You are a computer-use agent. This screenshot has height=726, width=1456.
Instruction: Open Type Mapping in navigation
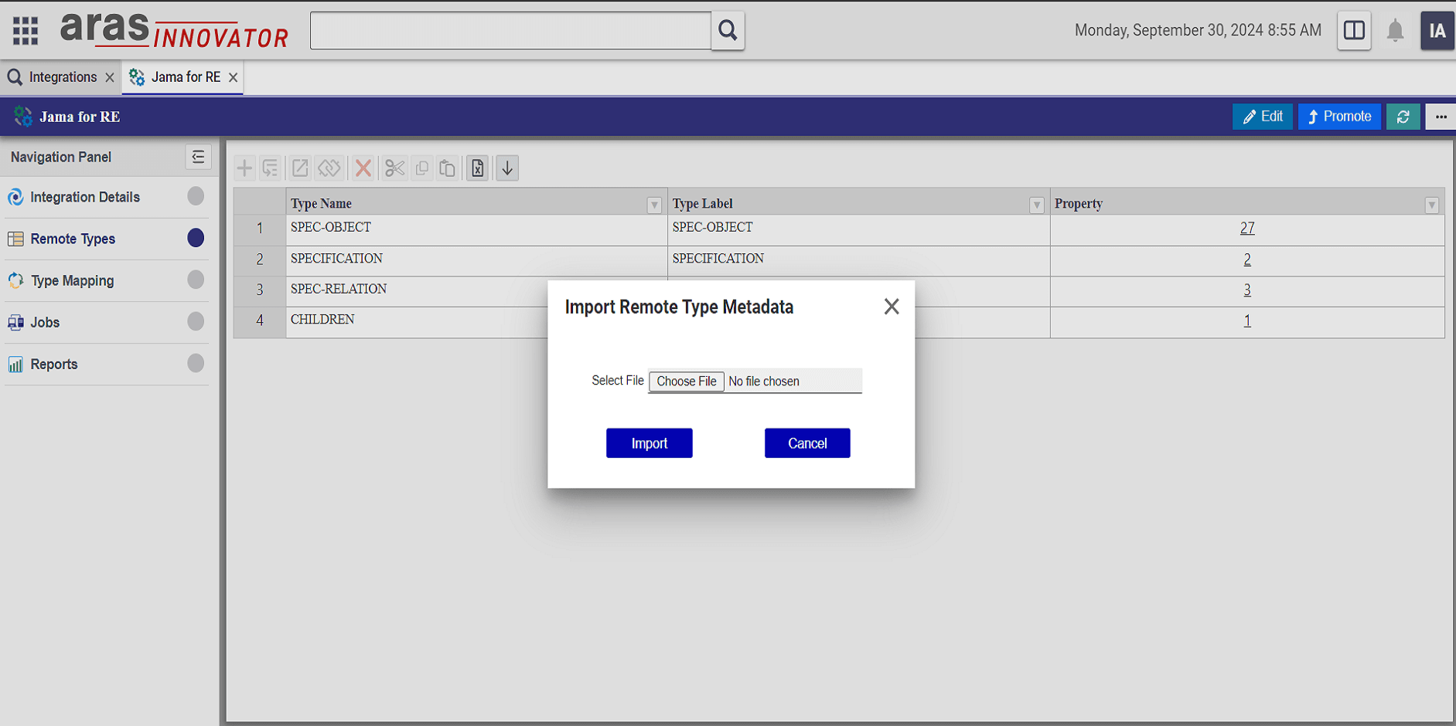pos(72,280)
